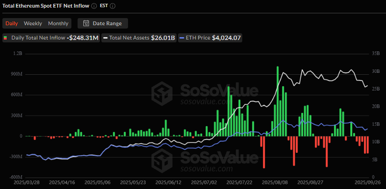The image size is (386, 189).
Task: Click left axis label -600M
Action: pyautogui.click(x=16, y=177)
